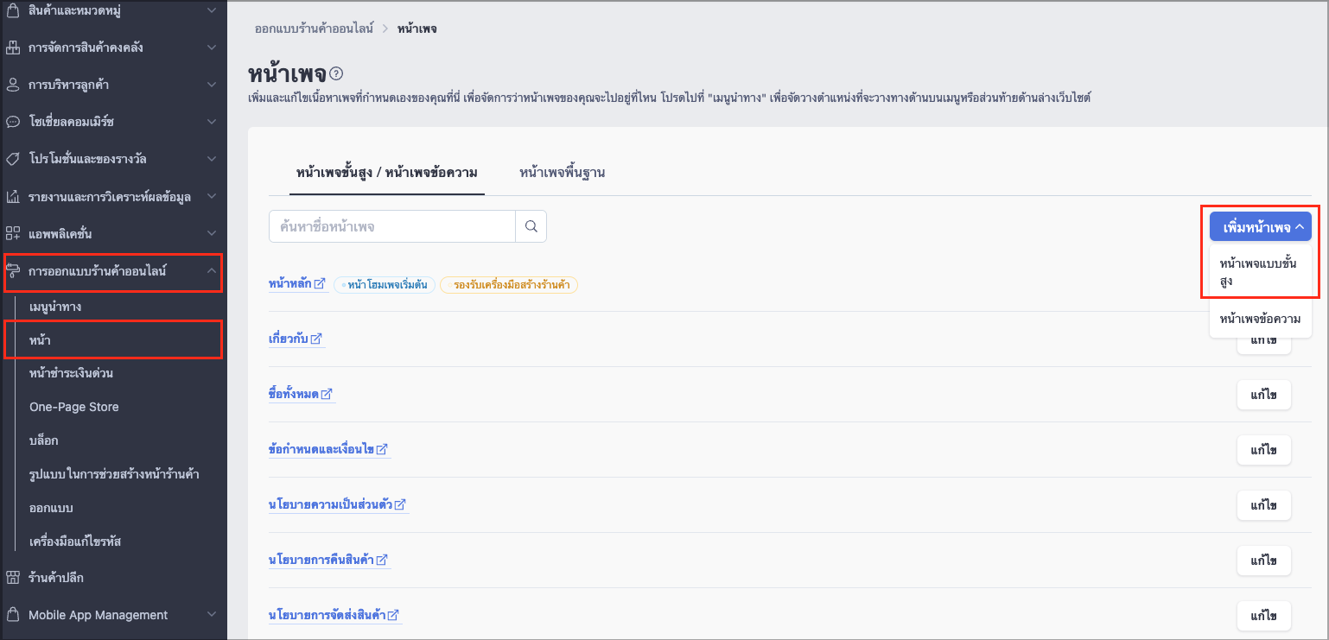
Task: Click แก้ไข button for นโยบายความเป็นส่วนตัว
Action: (x=1263, y=505)
